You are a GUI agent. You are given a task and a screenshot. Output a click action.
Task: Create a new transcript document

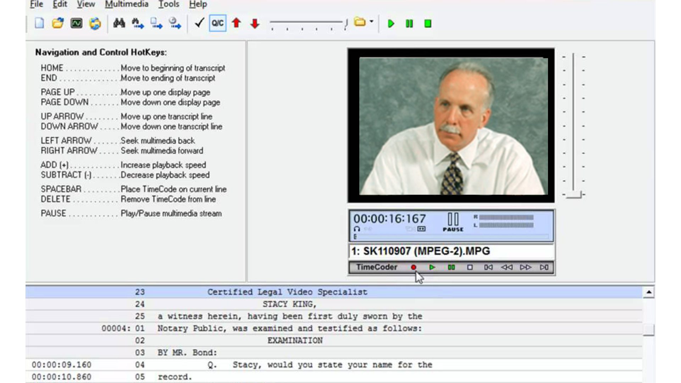pos(39,23)
